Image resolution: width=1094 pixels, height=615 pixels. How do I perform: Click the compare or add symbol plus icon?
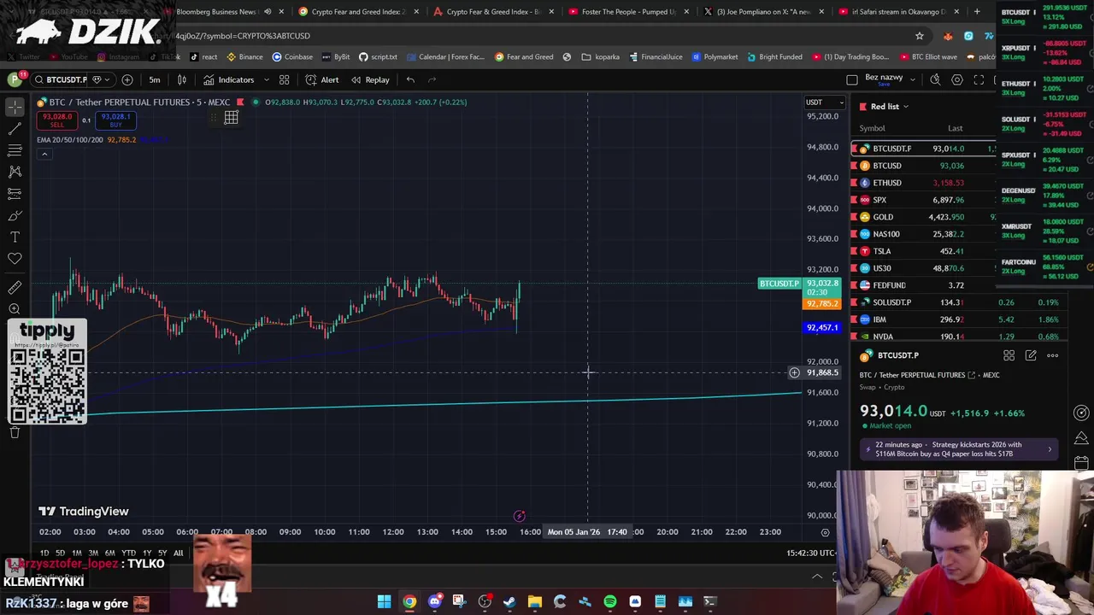[x=127, y=79]
